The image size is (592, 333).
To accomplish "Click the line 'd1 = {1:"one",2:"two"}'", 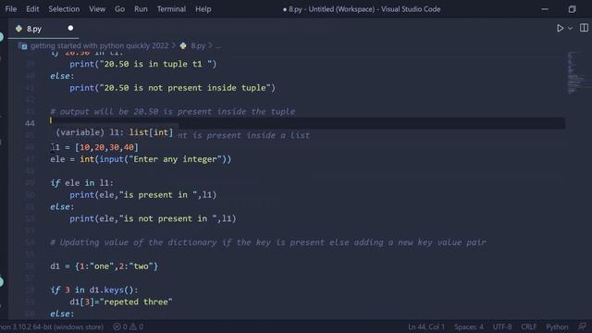I will [104, 266].
